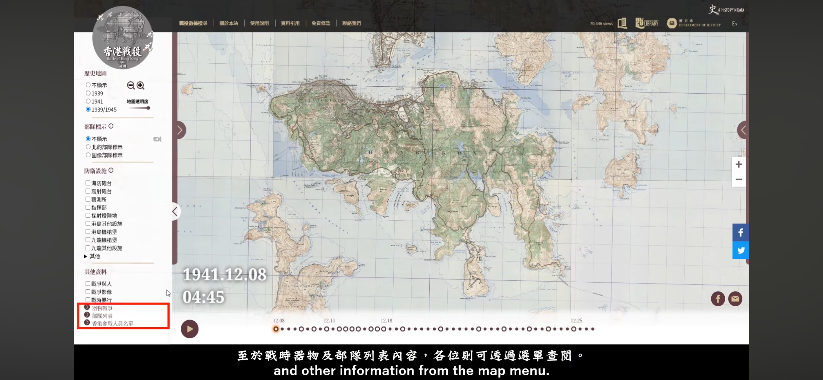The width and height of the screenshot is (823, 380).
Task: Enable the 海防砲台 checkbox
Action: [x=88, y=183]
